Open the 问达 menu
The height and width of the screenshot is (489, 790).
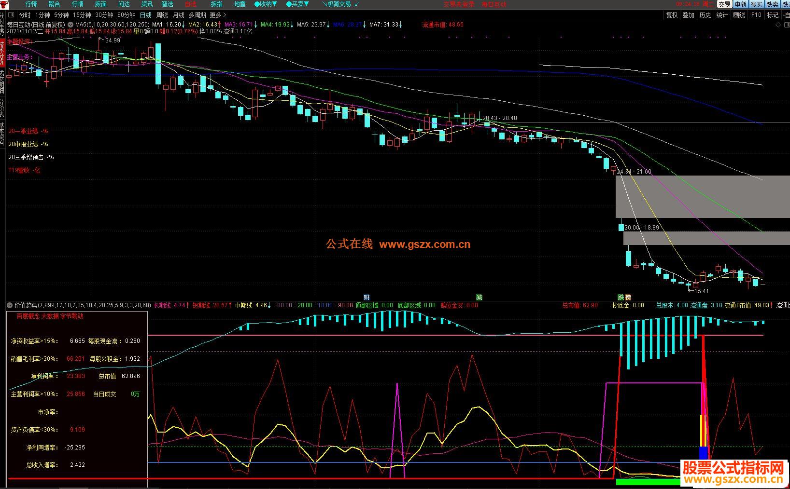click(124, 4)
